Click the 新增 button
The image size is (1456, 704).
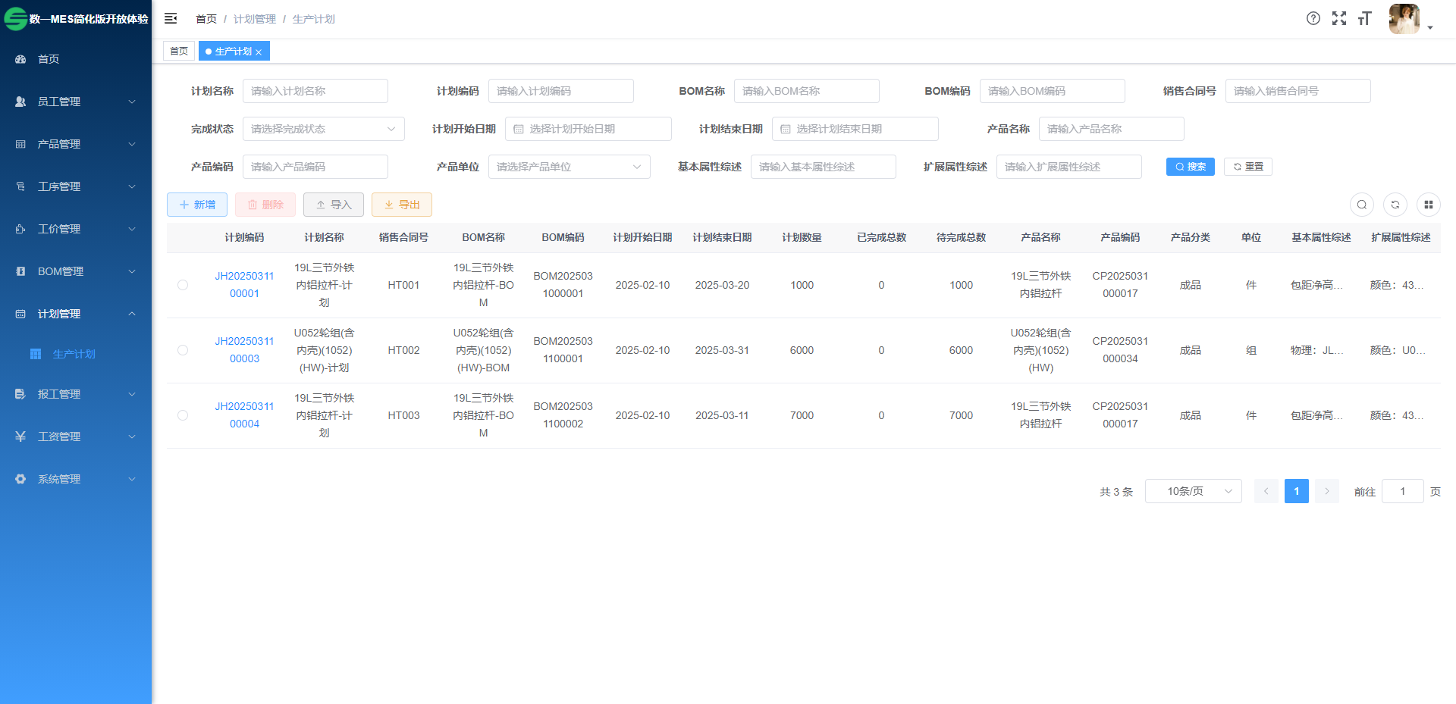[197, 205]
